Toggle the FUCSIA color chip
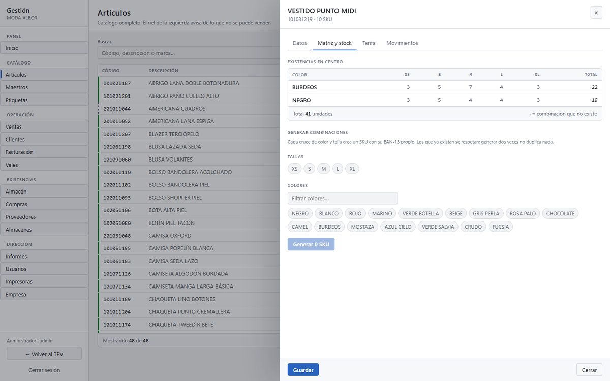This screenshot has width=610, height=381. pos(501,227)
